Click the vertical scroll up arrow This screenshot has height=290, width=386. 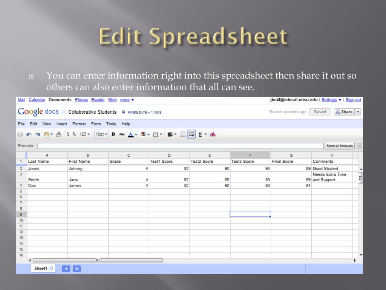[361, 169]
